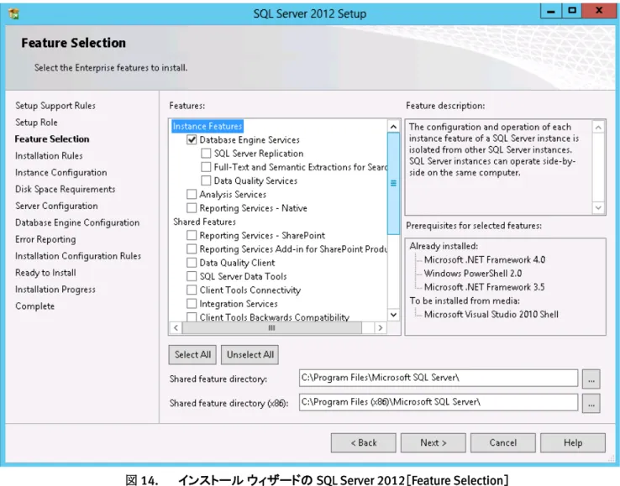This screenshot has height=486, width=620.
Task: Click Database Engine Configuration step
Action: pos(77,222)
